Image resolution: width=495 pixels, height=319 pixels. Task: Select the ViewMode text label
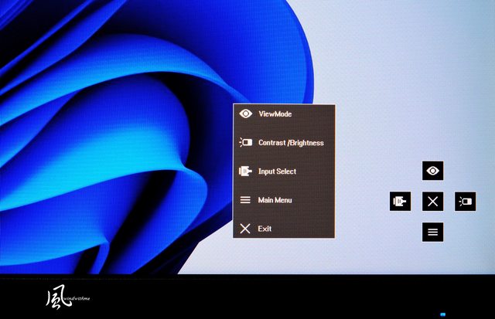point(275,114)
